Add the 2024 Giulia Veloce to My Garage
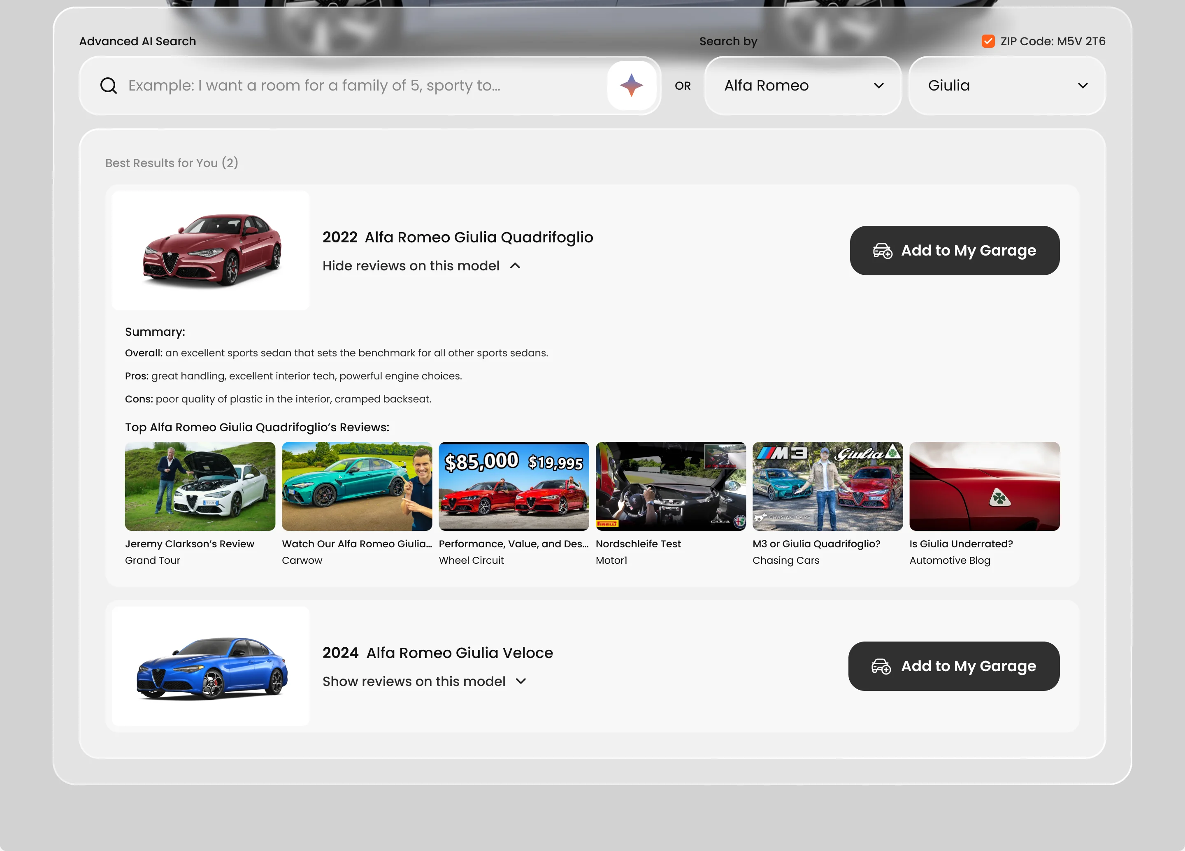 click(953, 666)
